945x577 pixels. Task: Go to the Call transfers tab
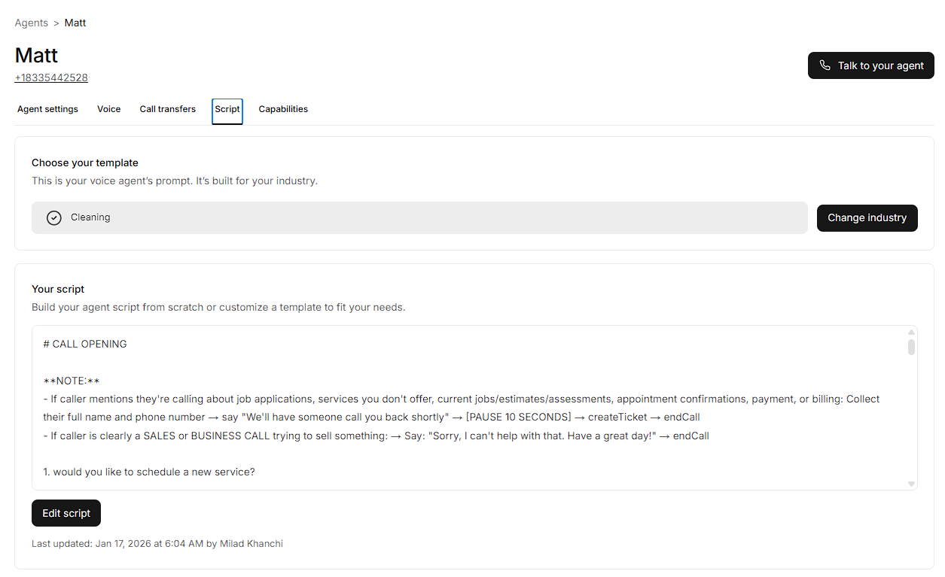tap(167, 109)
